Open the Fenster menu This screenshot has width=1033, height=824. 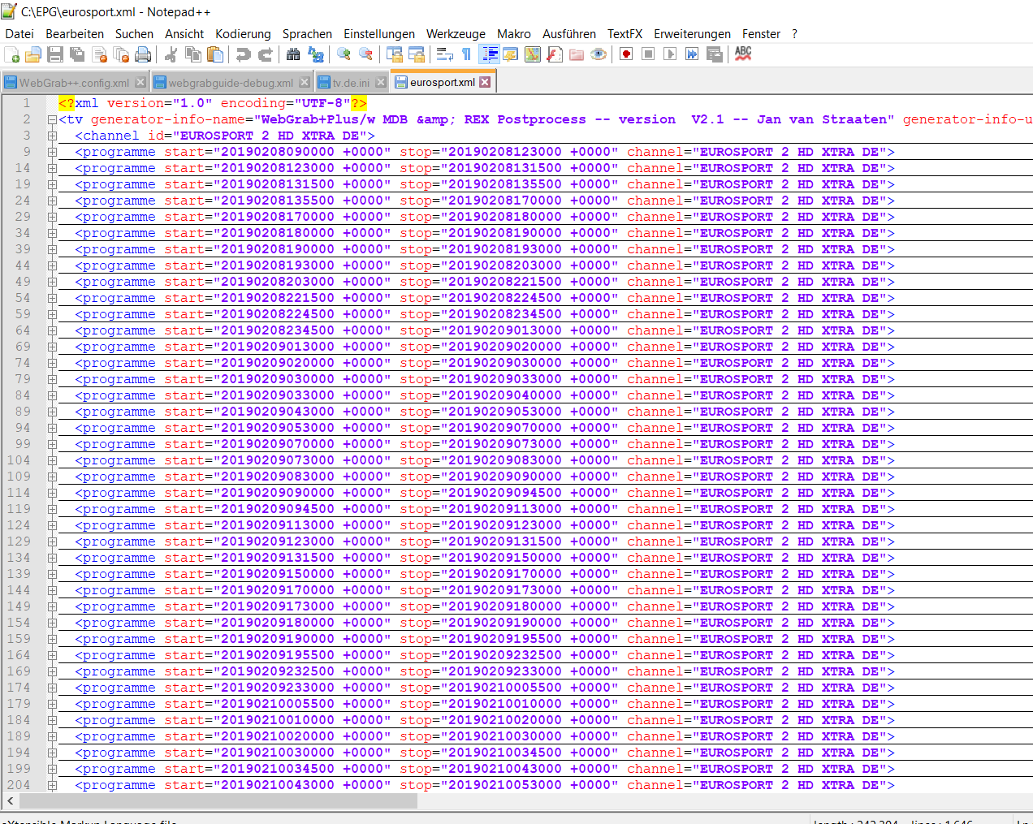pyautogui.click(x=761, y=34)
